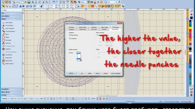Image resolution: width=195 pixels, height=109 pixels.
Task: Create a new blank design
Action: pos(23,2)
